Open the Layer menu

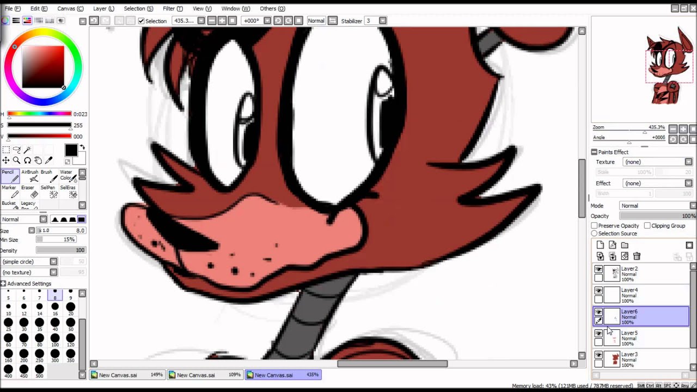point(103,8)
